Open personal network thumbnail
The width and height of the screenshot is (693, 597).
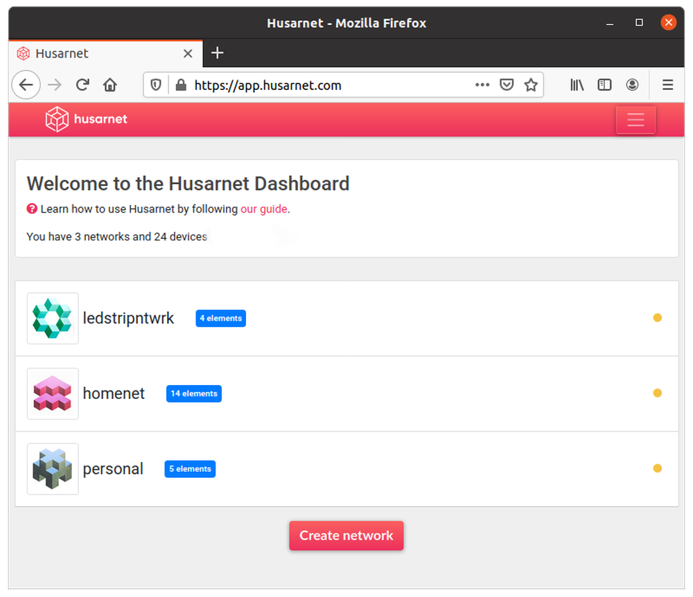click(53, 469)
